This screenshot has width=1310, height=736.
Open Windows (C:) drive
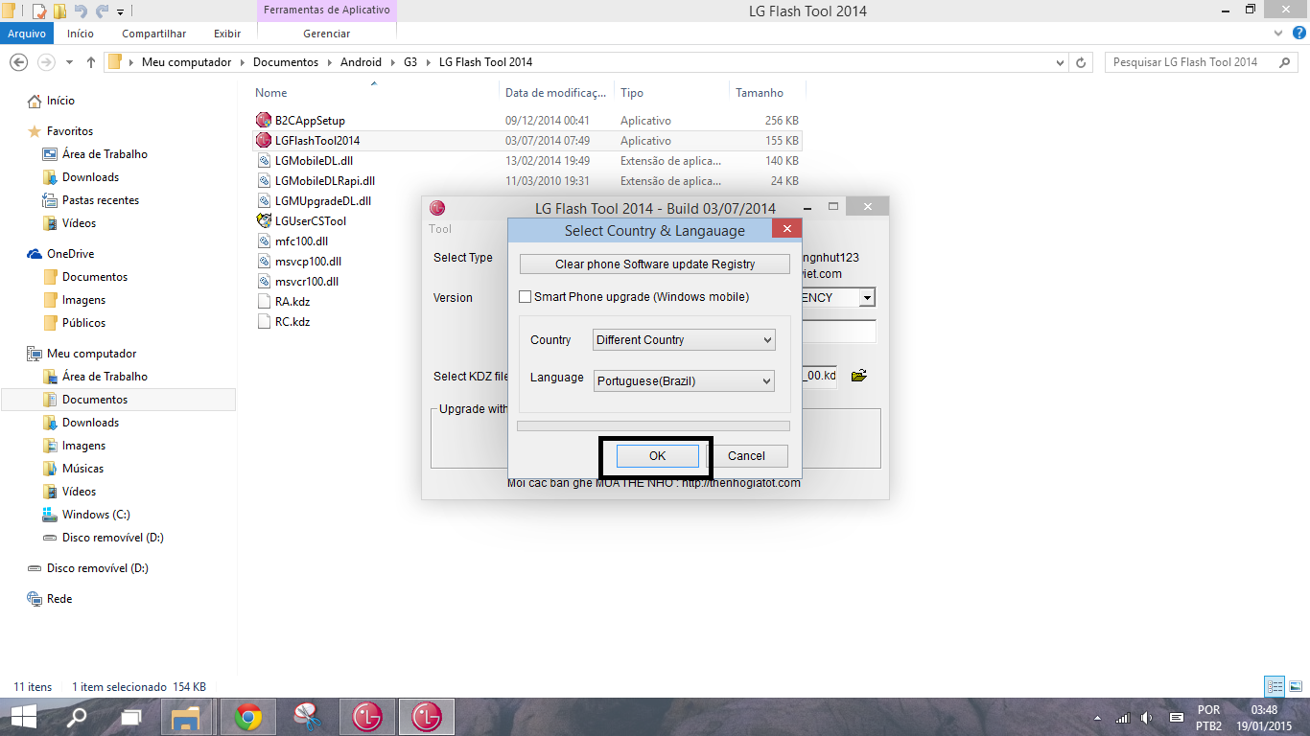(96, 515)
